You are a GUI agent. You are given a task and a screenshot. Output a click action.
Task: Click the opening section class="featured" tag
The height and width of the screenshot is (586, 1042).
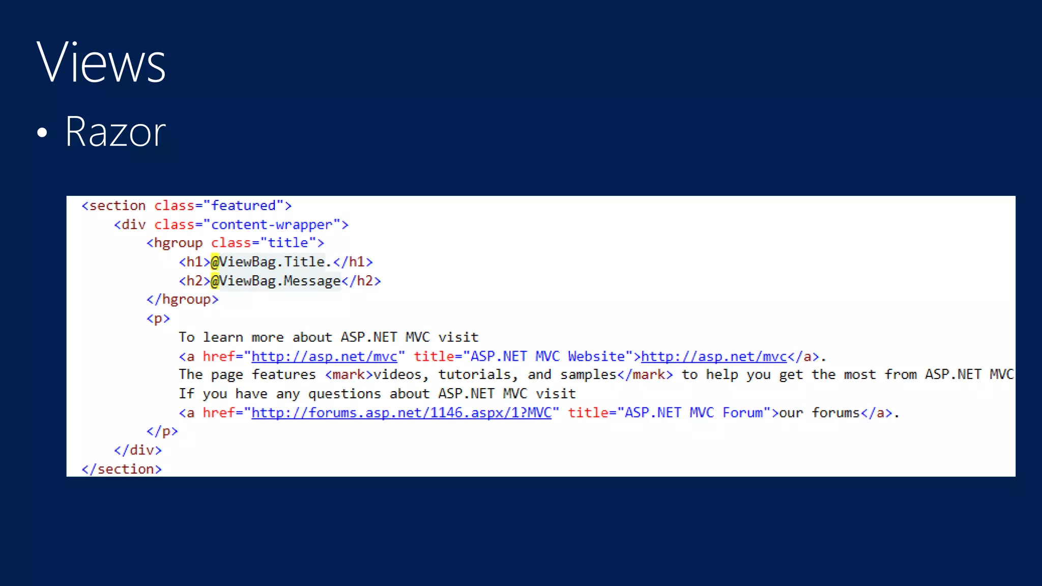187,206
